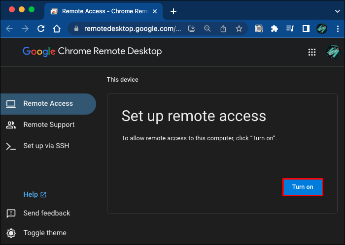The height and width of the screenshot is (245, 345).
Task: Click the Turn on button
Action: point(303,187)
